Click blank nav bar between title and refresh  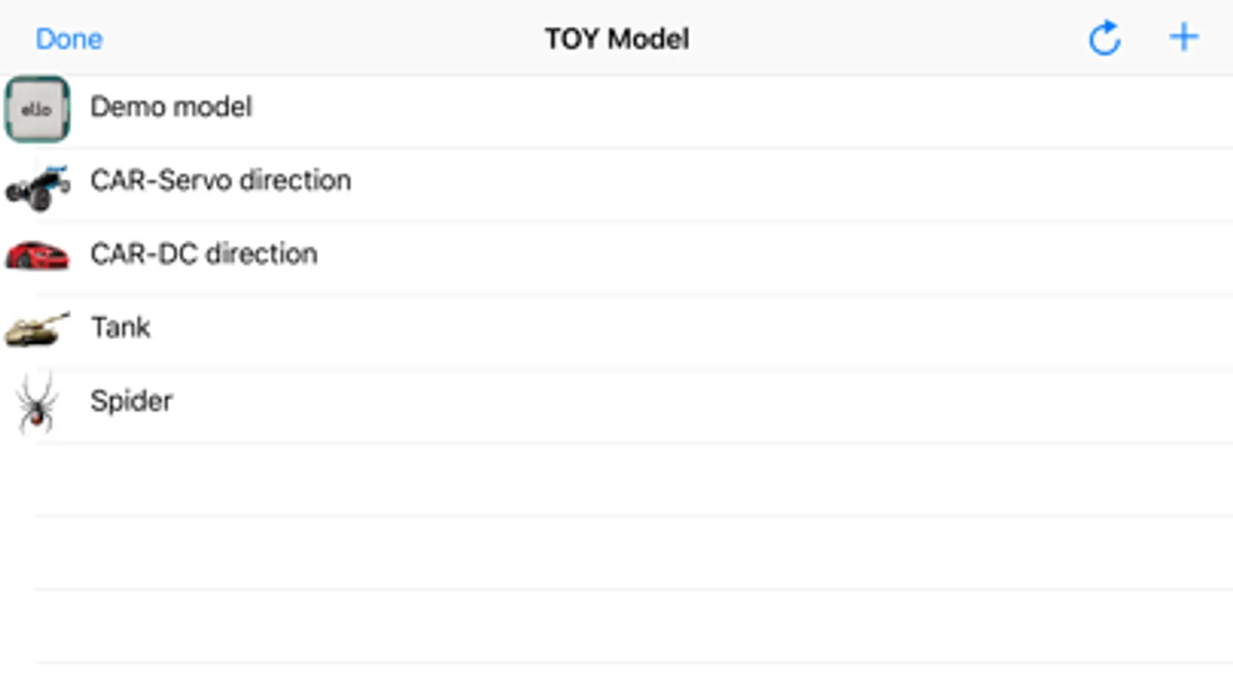[887, 39]
